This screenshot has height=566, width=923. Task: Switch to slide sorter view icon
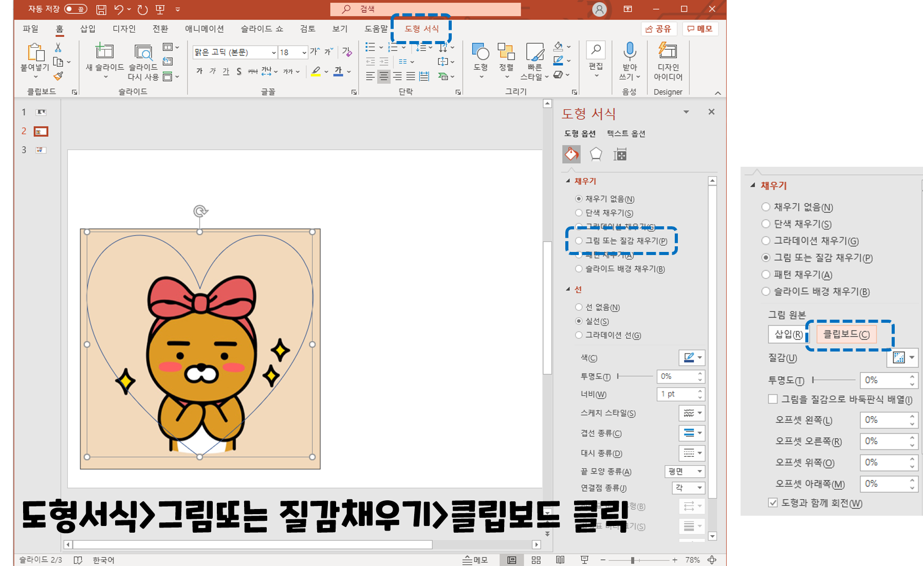[536, 560]
